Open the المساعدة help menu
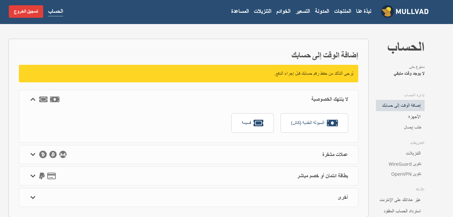The image size is (453, 217). (x=240, y=11)
